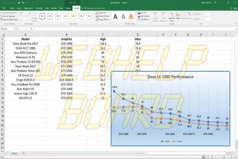Apply the black outline Abc shape style
Image resolution: width=238 pixels, height=159 pixels.
tap(42, 16)
